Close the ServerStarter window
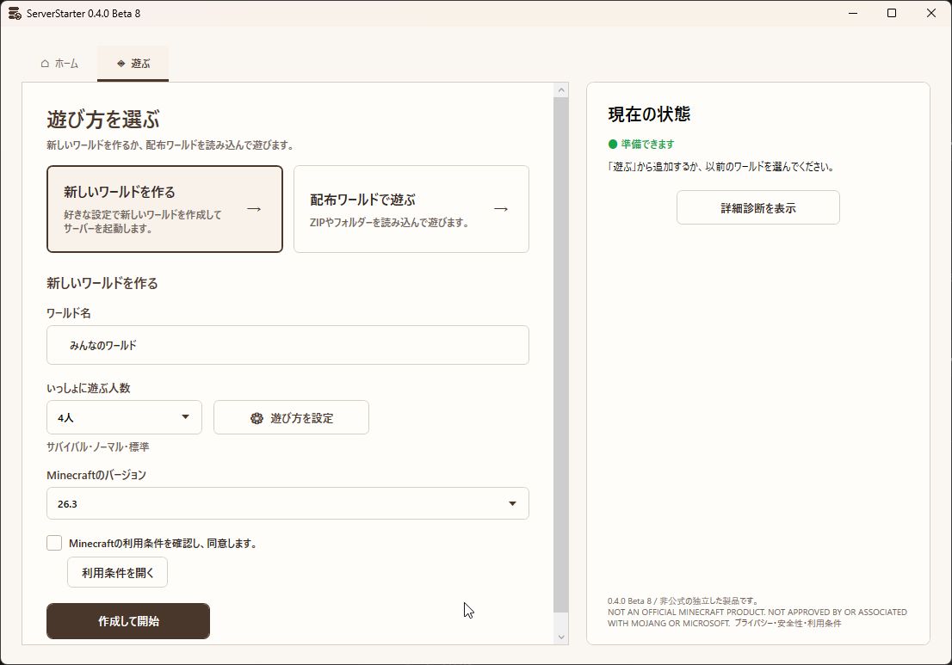This screenshot has height=665, width=952. point(930,14)
